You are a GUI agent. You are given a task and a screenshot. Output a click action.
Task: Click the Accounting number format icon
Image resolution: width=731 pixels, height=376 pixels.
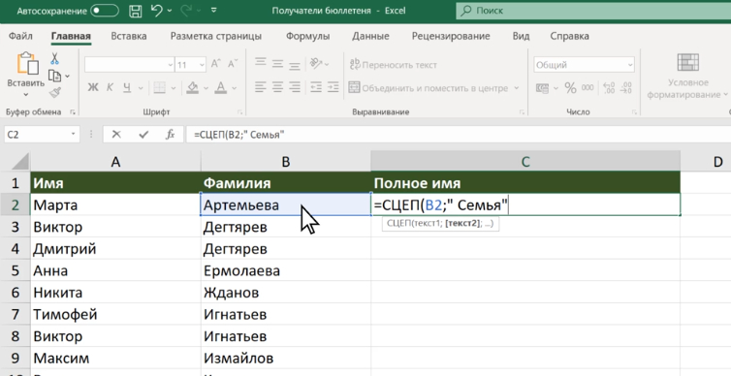coord(542,87)
